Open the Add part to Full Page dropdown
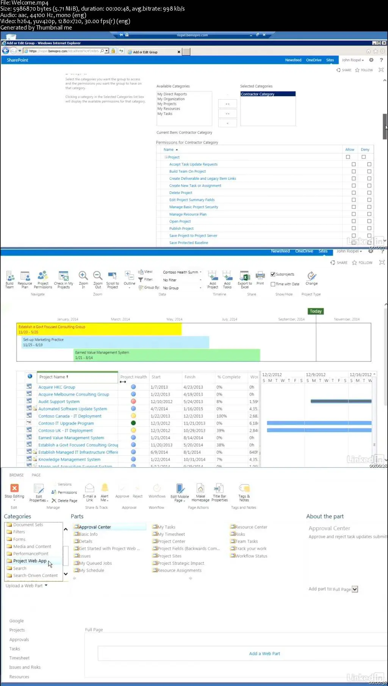Viewport: 388px width, 686px height. coord(355,589)
